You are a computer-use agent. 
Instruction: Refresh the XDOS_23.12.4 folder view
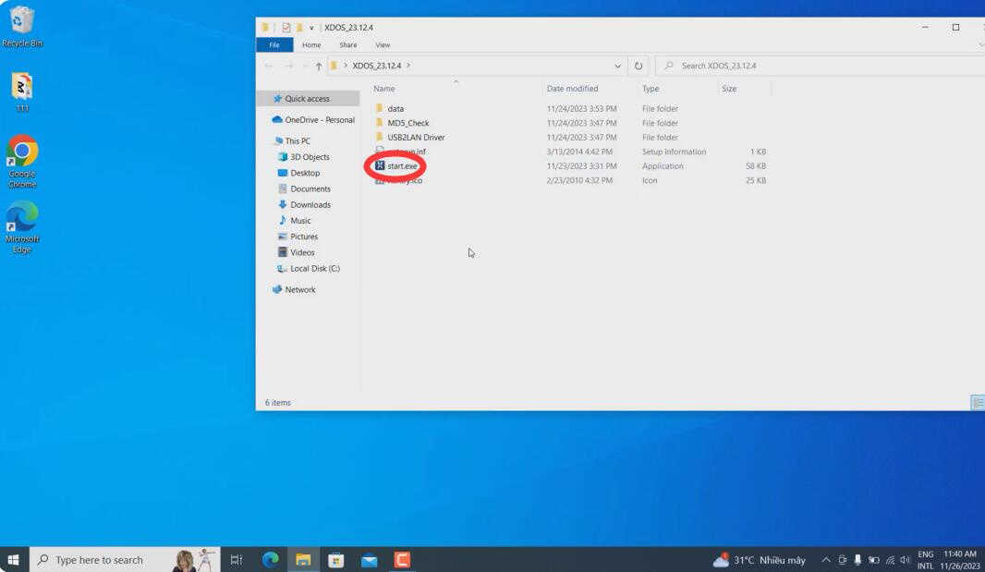(638, 66)
